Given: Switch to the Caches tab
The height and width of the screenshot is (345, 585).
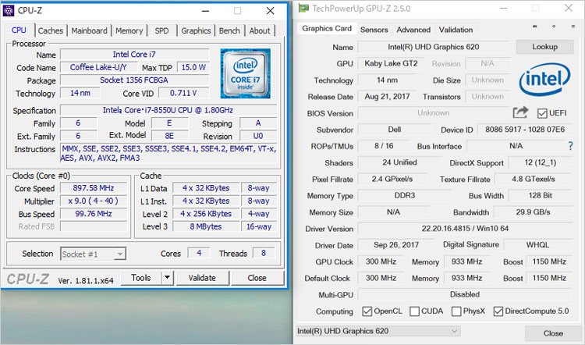Looking at the screenshot, I should [51, 30].
